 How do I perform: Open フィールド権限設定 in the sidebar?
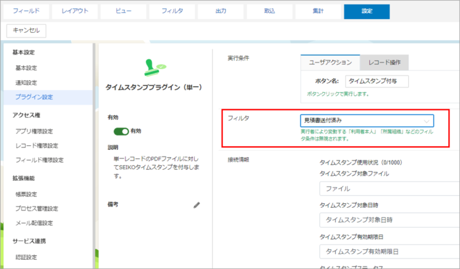coord(39,160)
